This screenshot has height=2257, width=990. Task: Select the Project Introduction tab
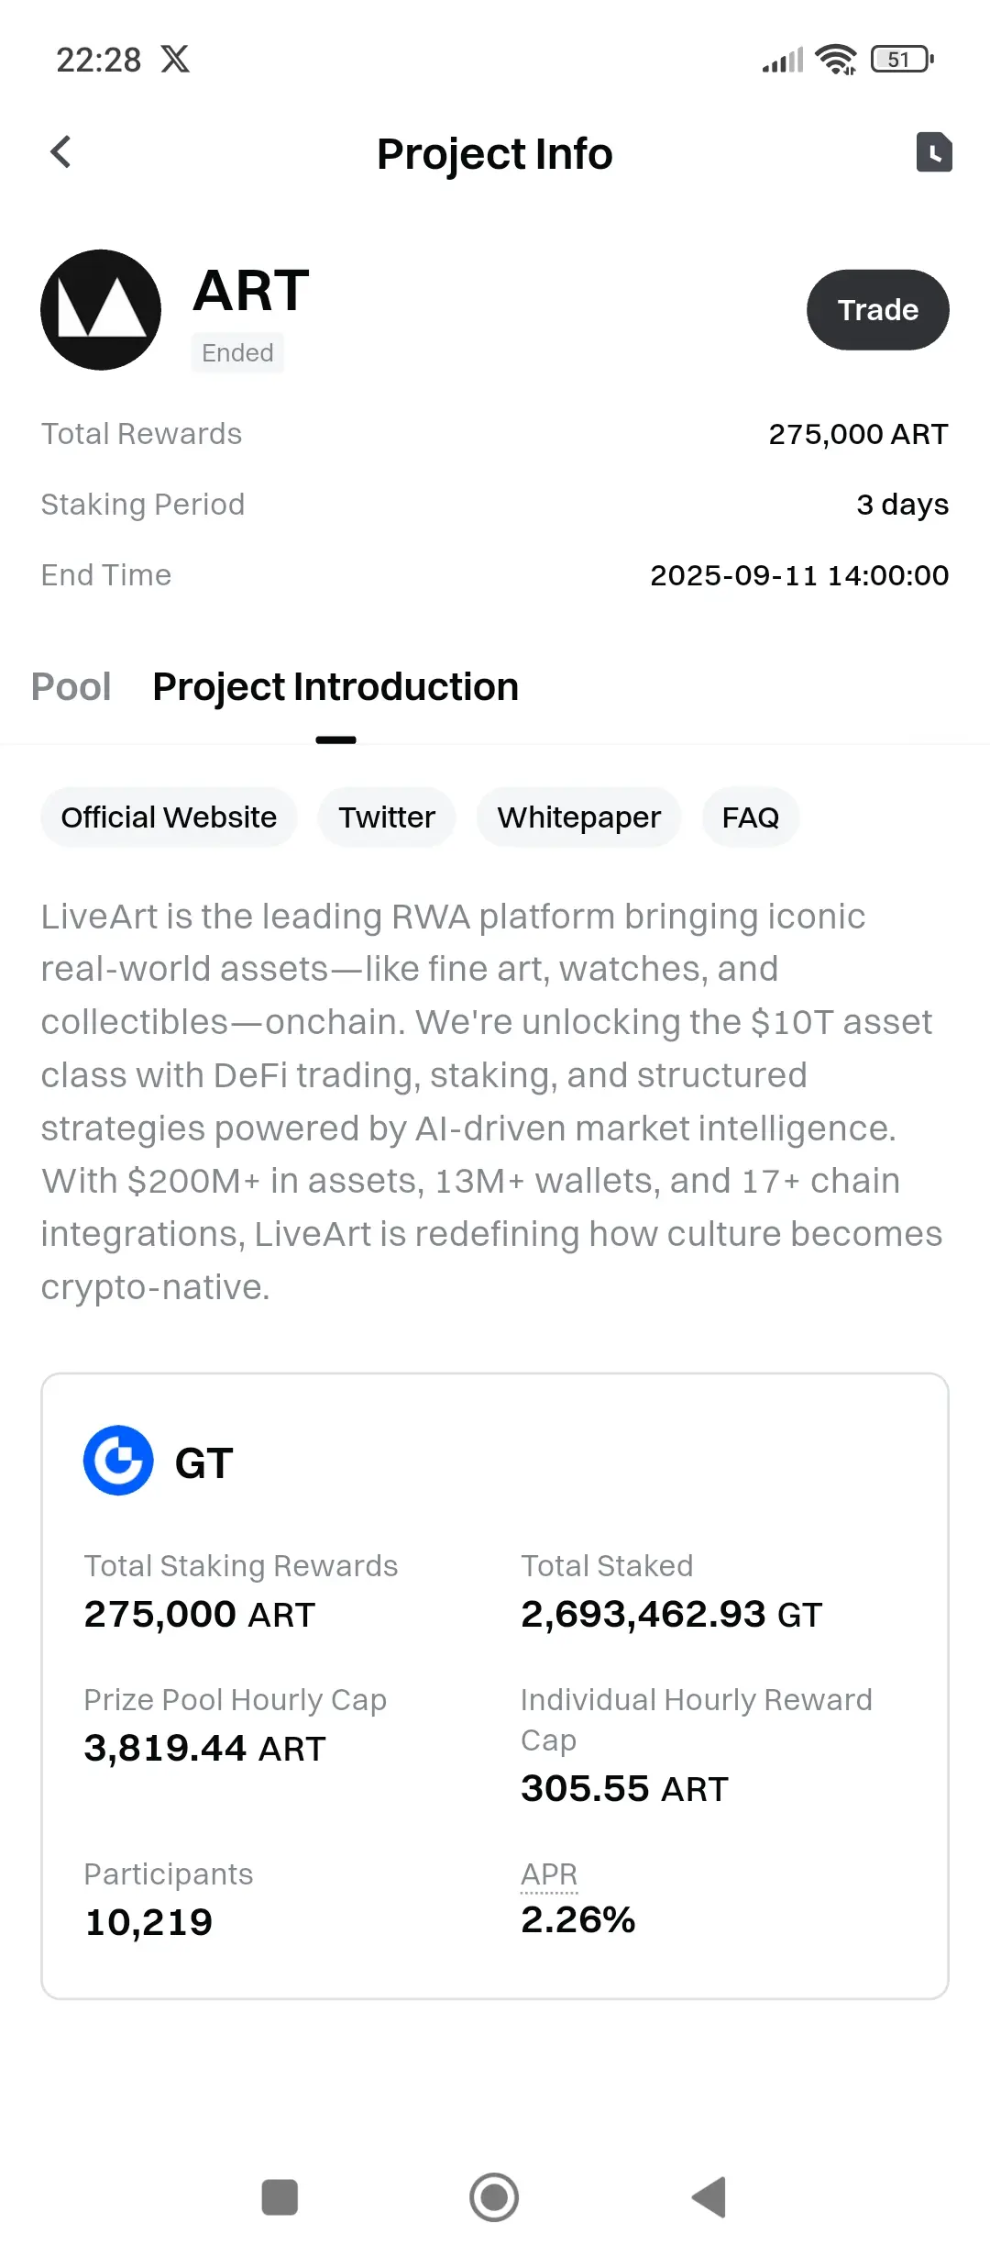[335, 687]
